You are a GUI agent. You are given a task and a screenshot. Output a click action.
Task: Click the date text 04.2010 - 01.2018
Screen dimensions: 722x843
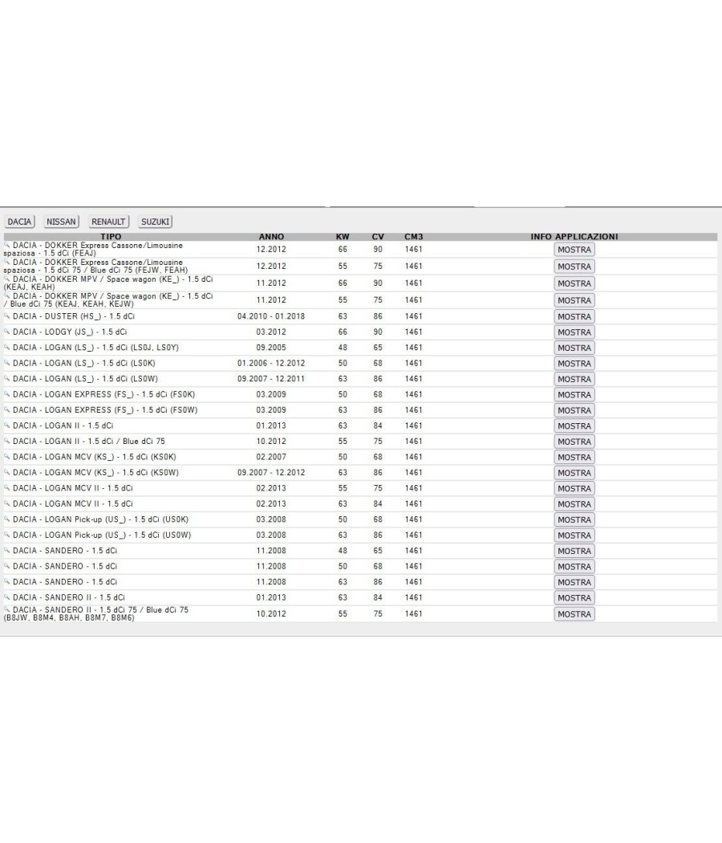pos(271,316)
